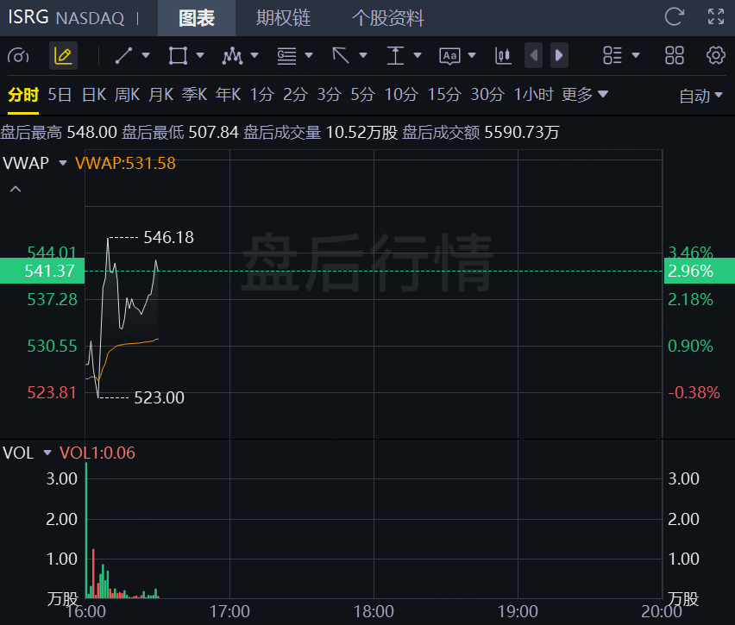
Task: Click the fullscreen expand icon
Action: (715, 16)
